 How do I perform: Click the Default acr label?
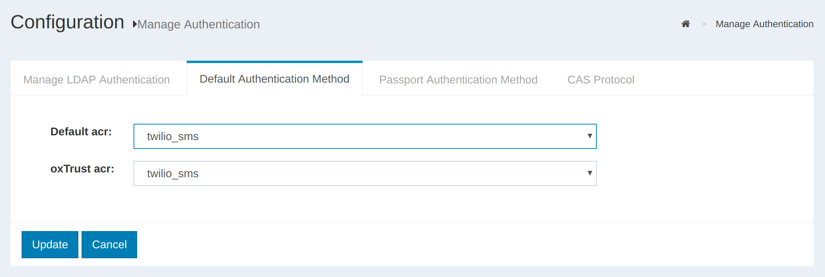tap(81, 132)
